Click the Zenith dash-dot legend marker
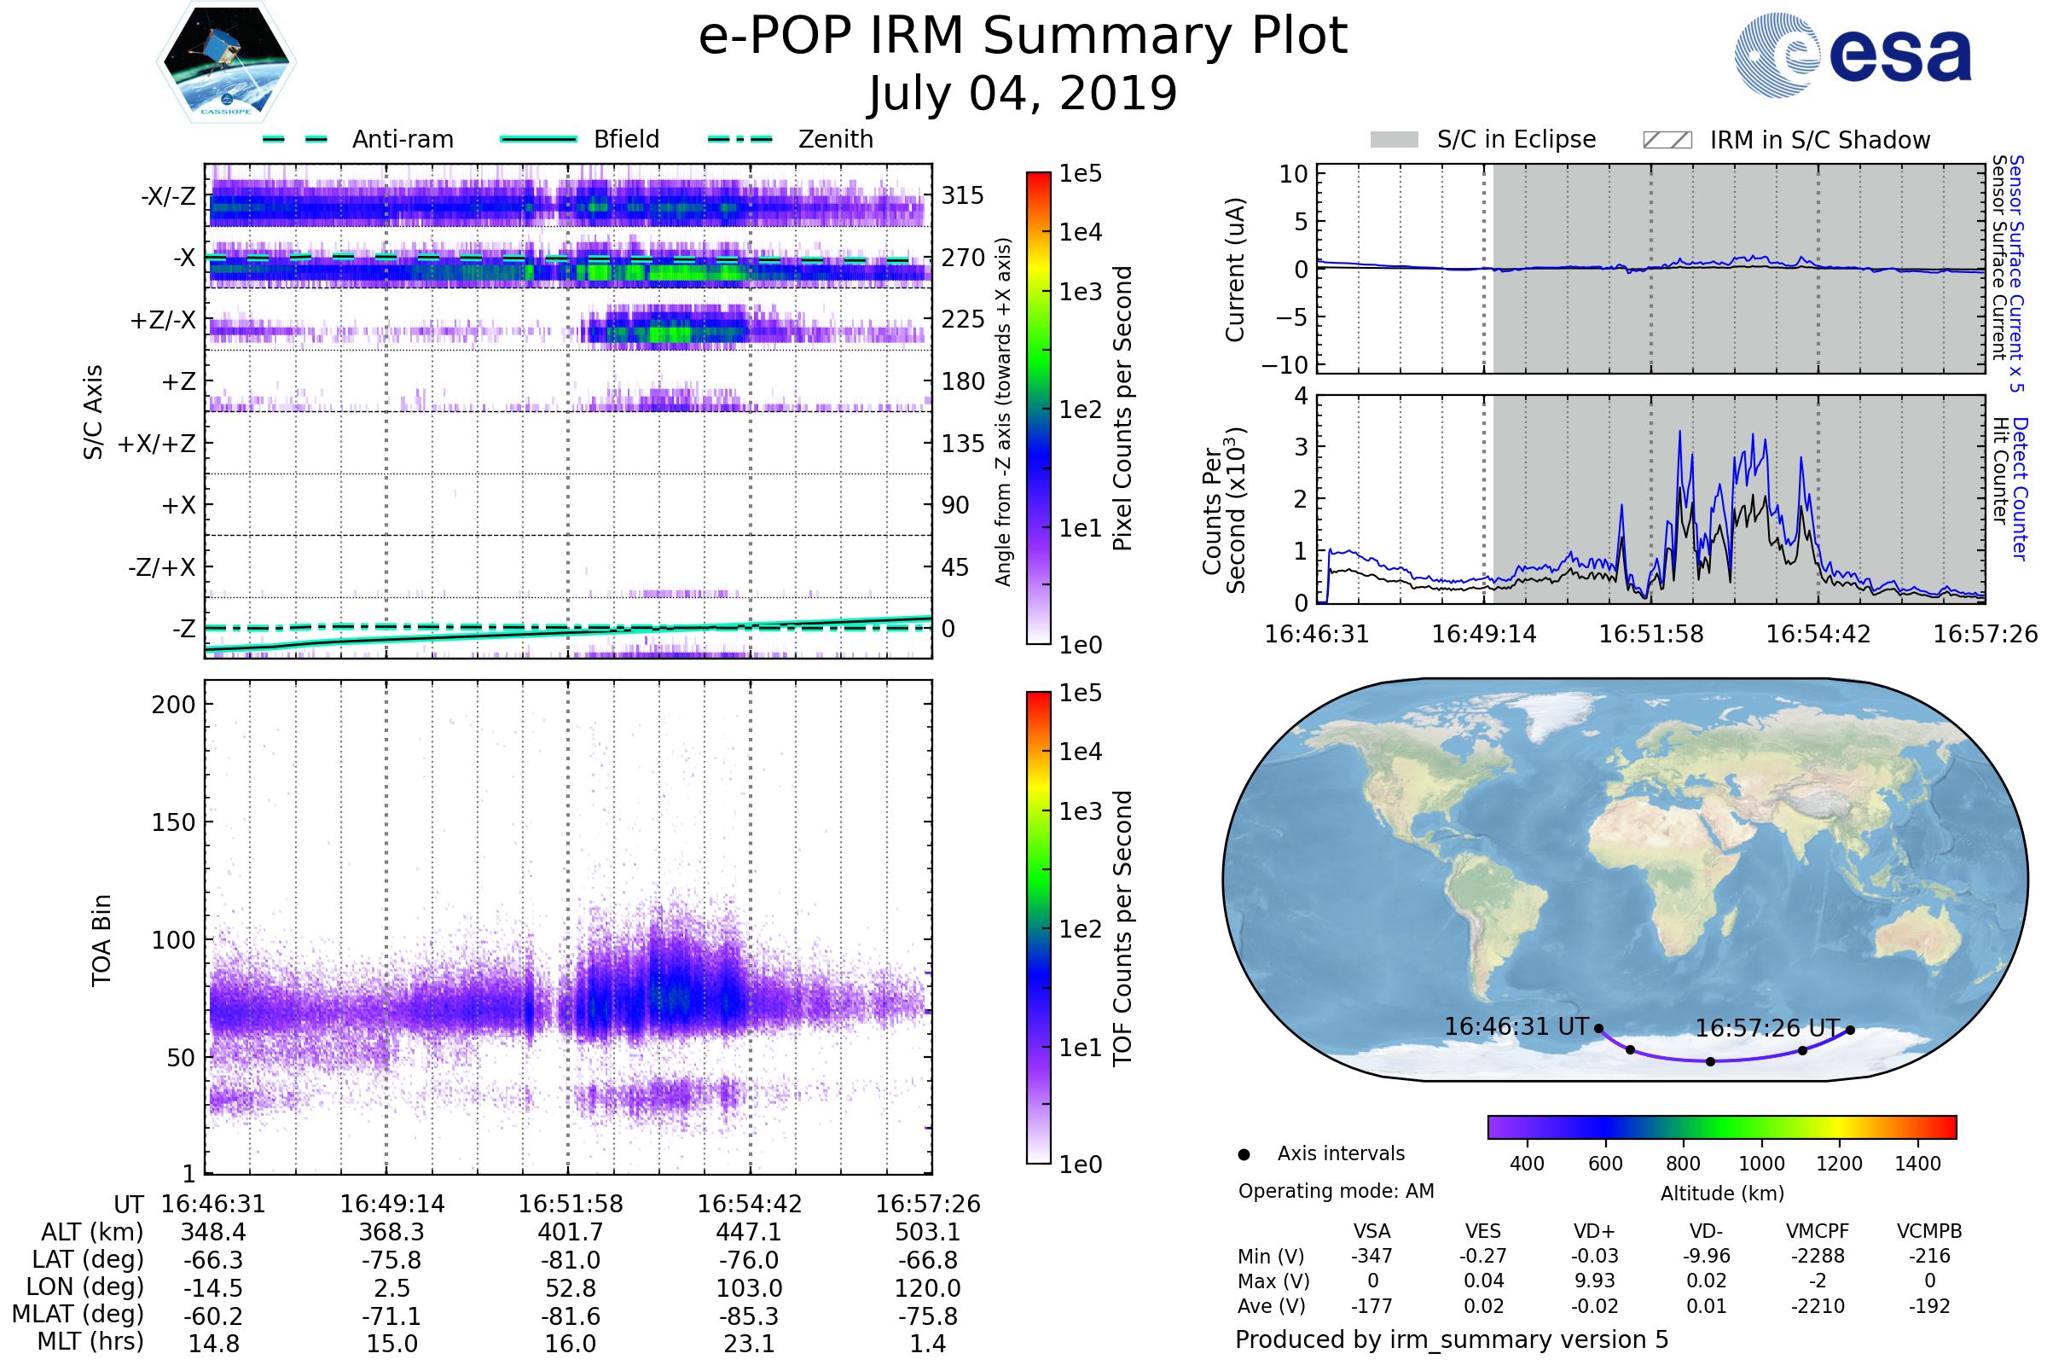 [739, 139]
